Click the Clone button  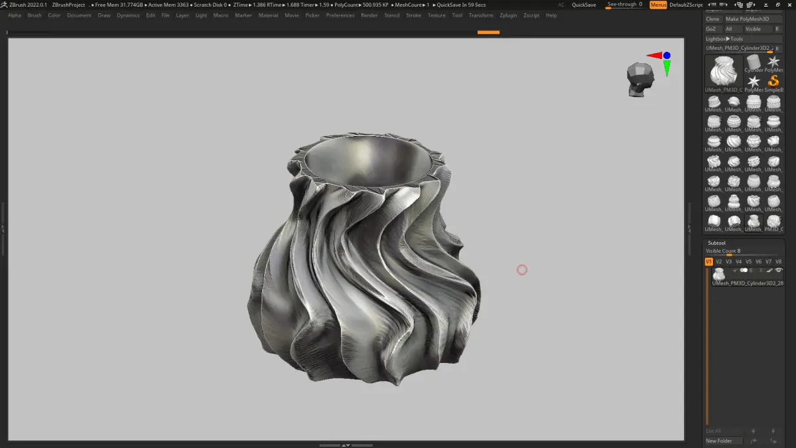(713, 19)
